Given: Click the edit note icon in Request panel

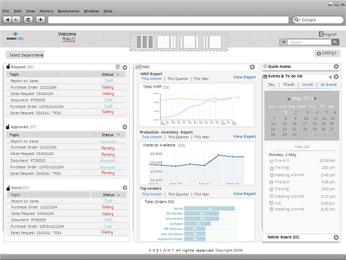Looking at the screenshot, I should point(118,67).
